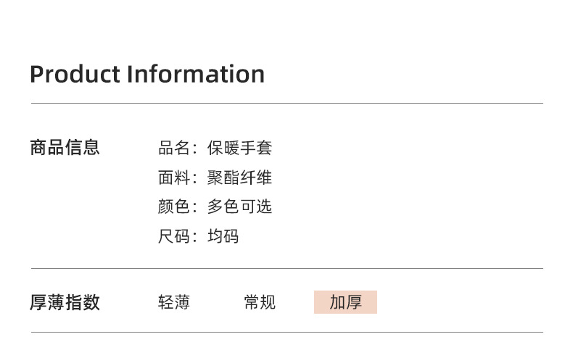The height and width of the screenshot is (363, 573).
Task: Click the 聚酯纤维 fabric value
Action: tap(239, 178)
